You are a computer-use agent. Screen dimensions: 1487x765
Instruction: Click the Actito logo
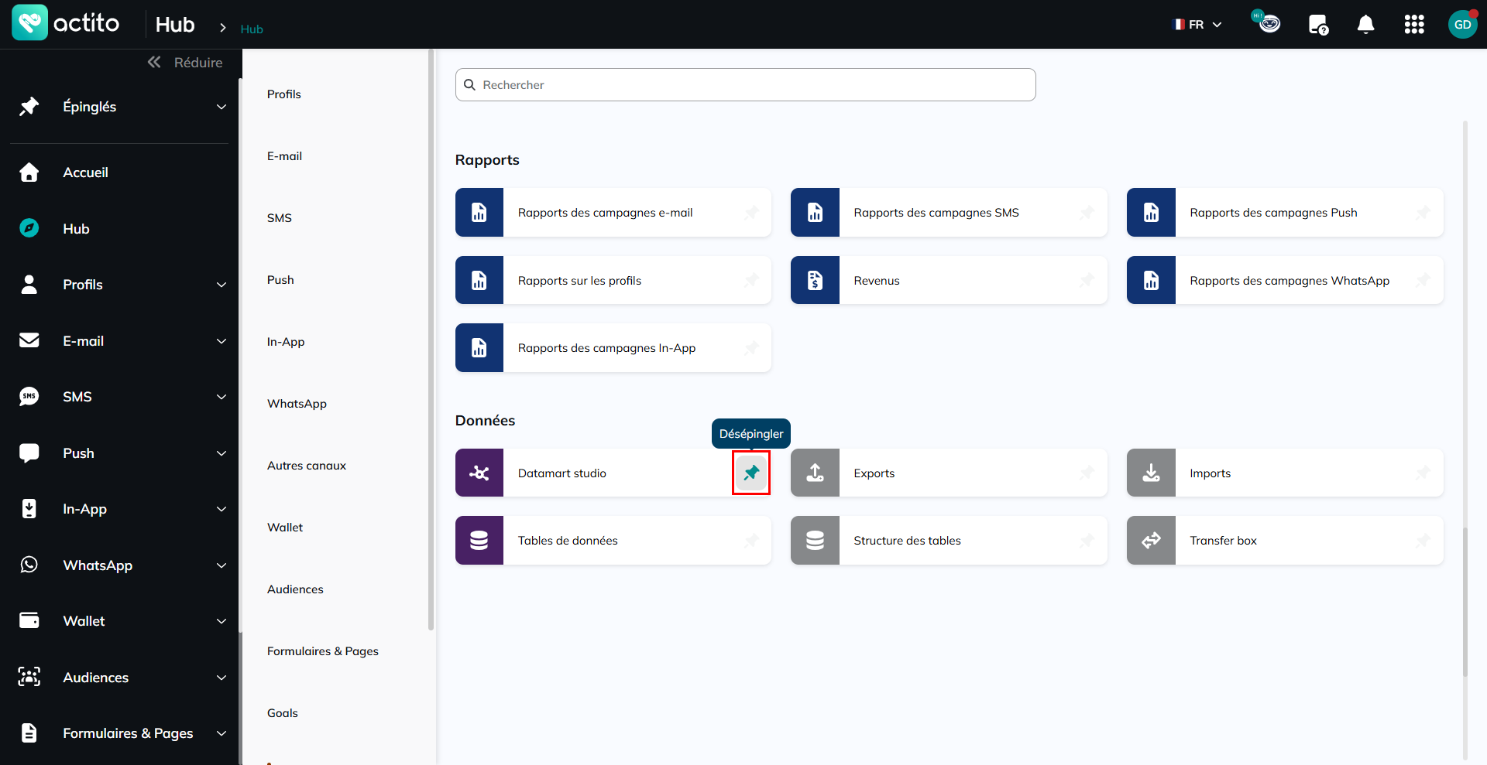[66, 23]
